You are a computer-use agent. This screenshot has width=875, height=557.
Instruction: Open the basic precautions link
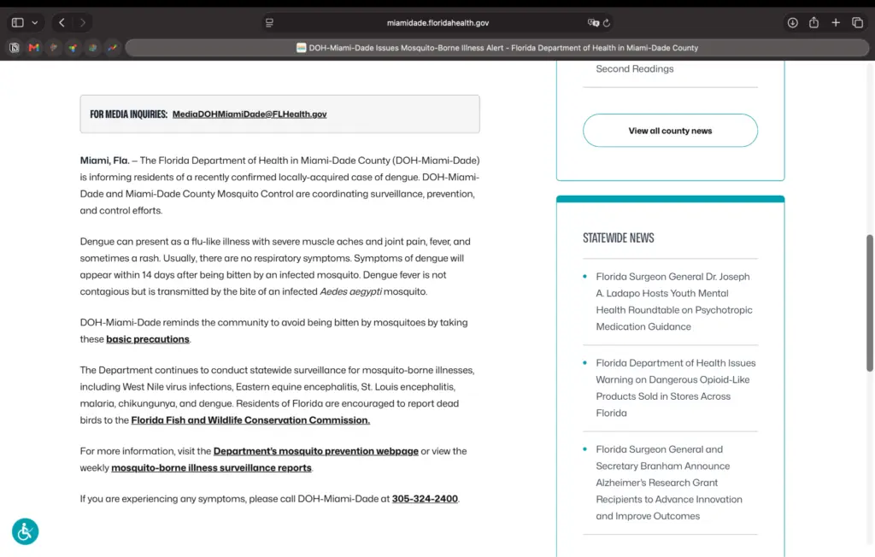pos(147,339)
